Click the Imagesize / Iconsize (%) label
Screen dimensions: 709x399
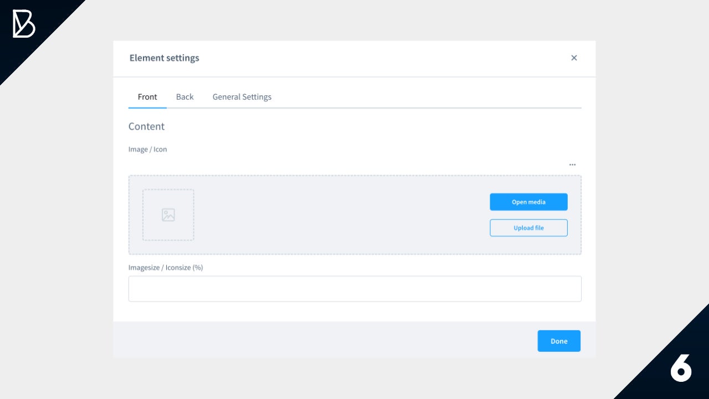point(166,268)
